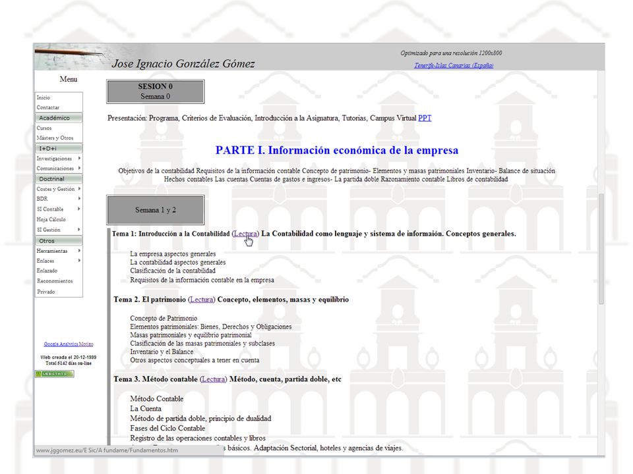Viewport: 633px width, 474px height.
Task: Click the pen-and-paper header banner image
Action: tap(71, 57)
